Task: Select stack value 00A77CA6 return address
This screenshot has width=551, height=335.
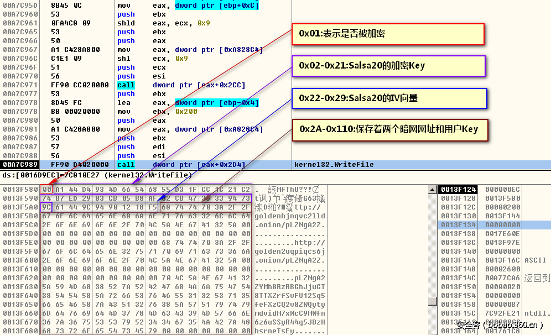Action: tap(502, 278)
